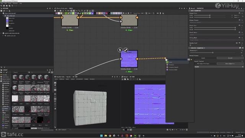This screenshot has width=245, height=138.
Task: Select the Clouds 1 noise thumbnail
Action: (x=40, y=99)
